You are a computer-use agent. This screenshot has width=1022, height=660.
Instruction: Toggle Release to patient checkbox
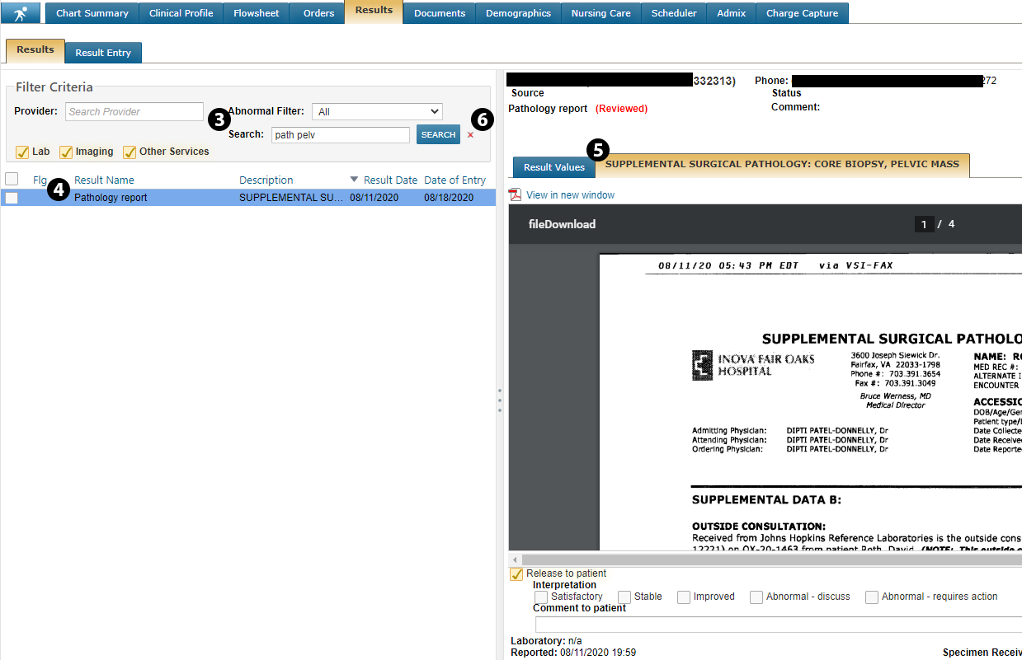[x=516, y=573]
